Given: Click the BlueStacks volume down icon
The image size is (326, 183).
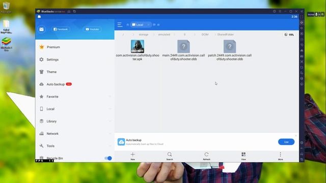Looking at the screenshot, I should point(302,28).
